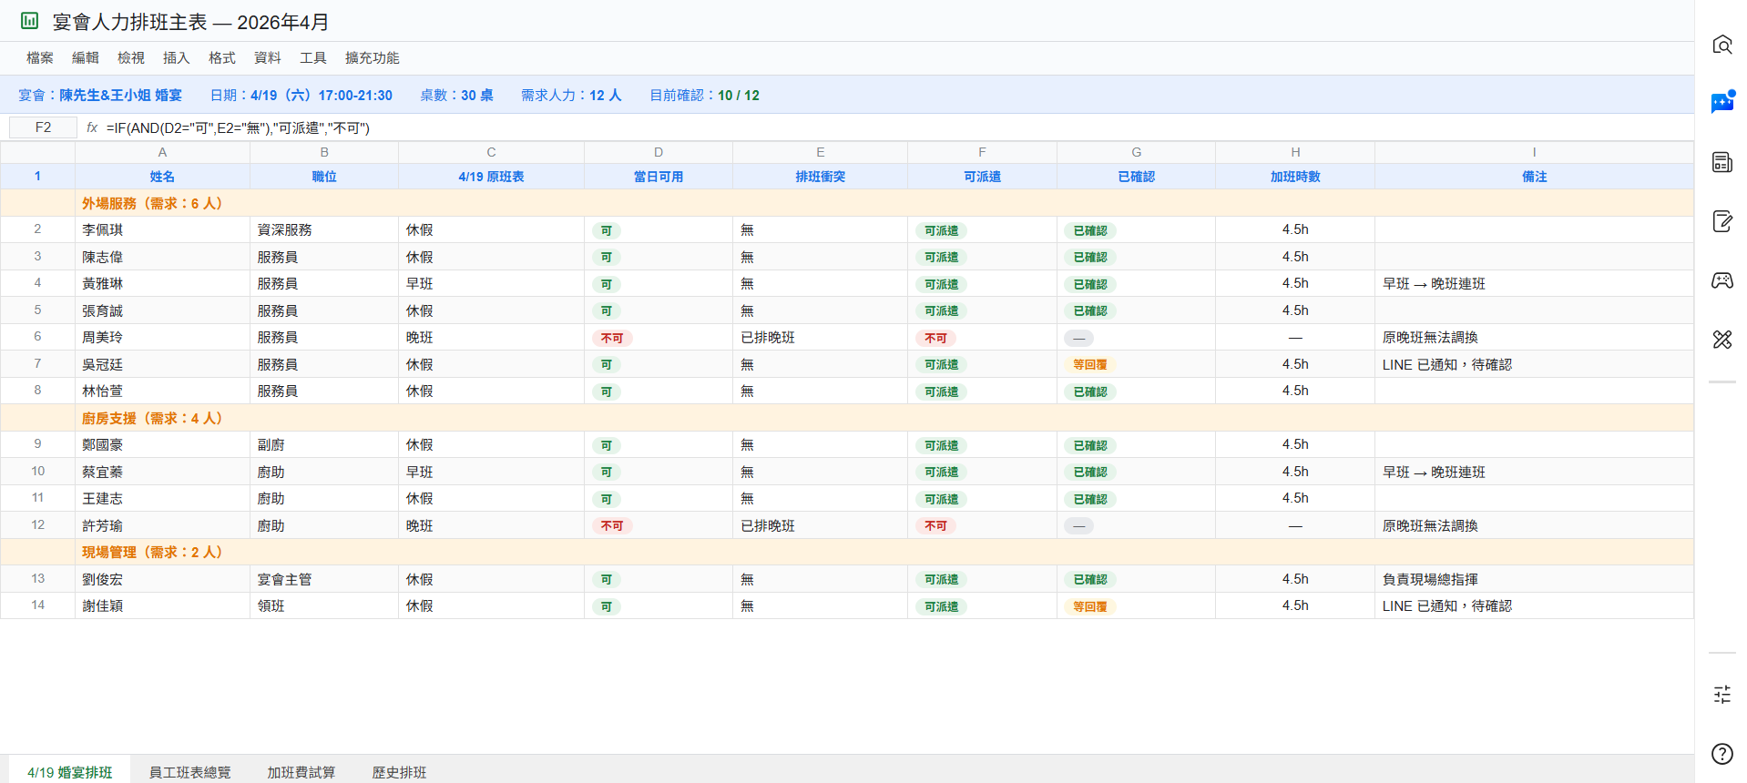Click 已排晚班 conflict cell for 周美玲
Viewport: 1747px width, 783px height.
point(820,337)
